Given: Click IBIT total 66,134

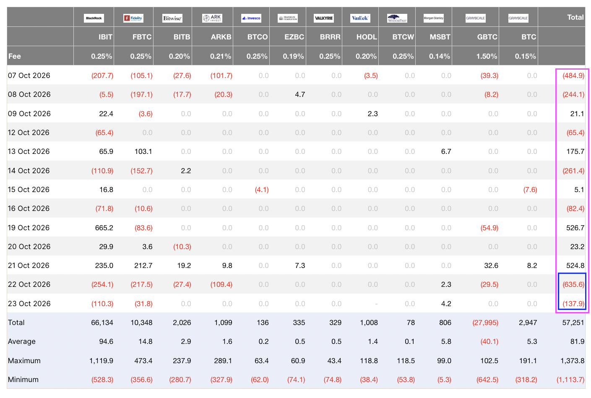Looking at the screenshot, I should [x=102, y=323].
